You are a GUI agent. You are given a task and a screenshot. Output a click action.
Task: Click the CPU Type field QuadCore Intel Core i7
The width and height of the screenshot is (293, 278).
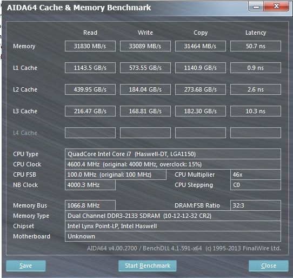pyautogui.click(x=173, y=154)
